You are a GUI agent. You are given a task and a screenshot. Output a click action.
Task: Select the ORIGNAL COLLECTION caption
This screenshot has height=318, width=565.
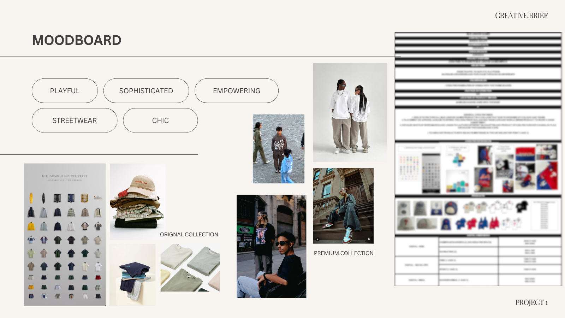click(x=189, y=235)
